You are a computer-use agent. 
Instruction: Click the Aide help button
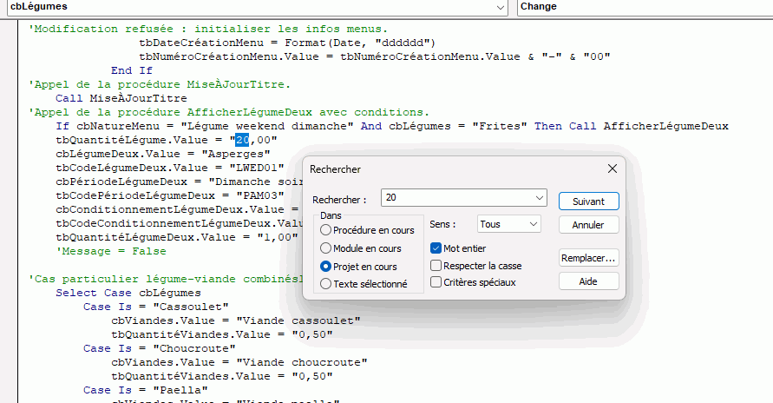[x=587, y=281]
